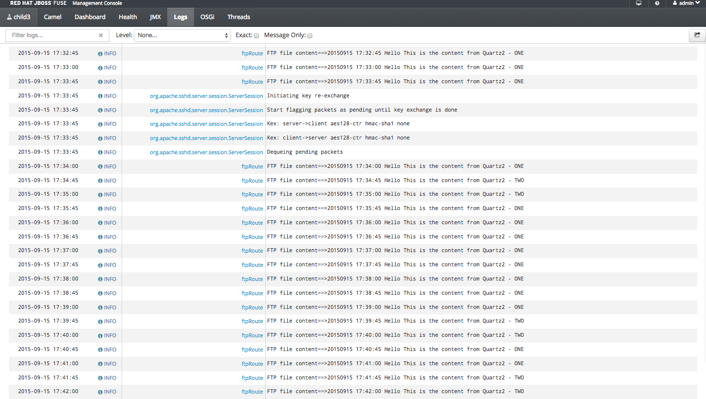Click the ftpRoute link in the 17:32:45 row
The width and height of the screenshot is (706, 399).
pyautogui.click(x=252, y=54)
